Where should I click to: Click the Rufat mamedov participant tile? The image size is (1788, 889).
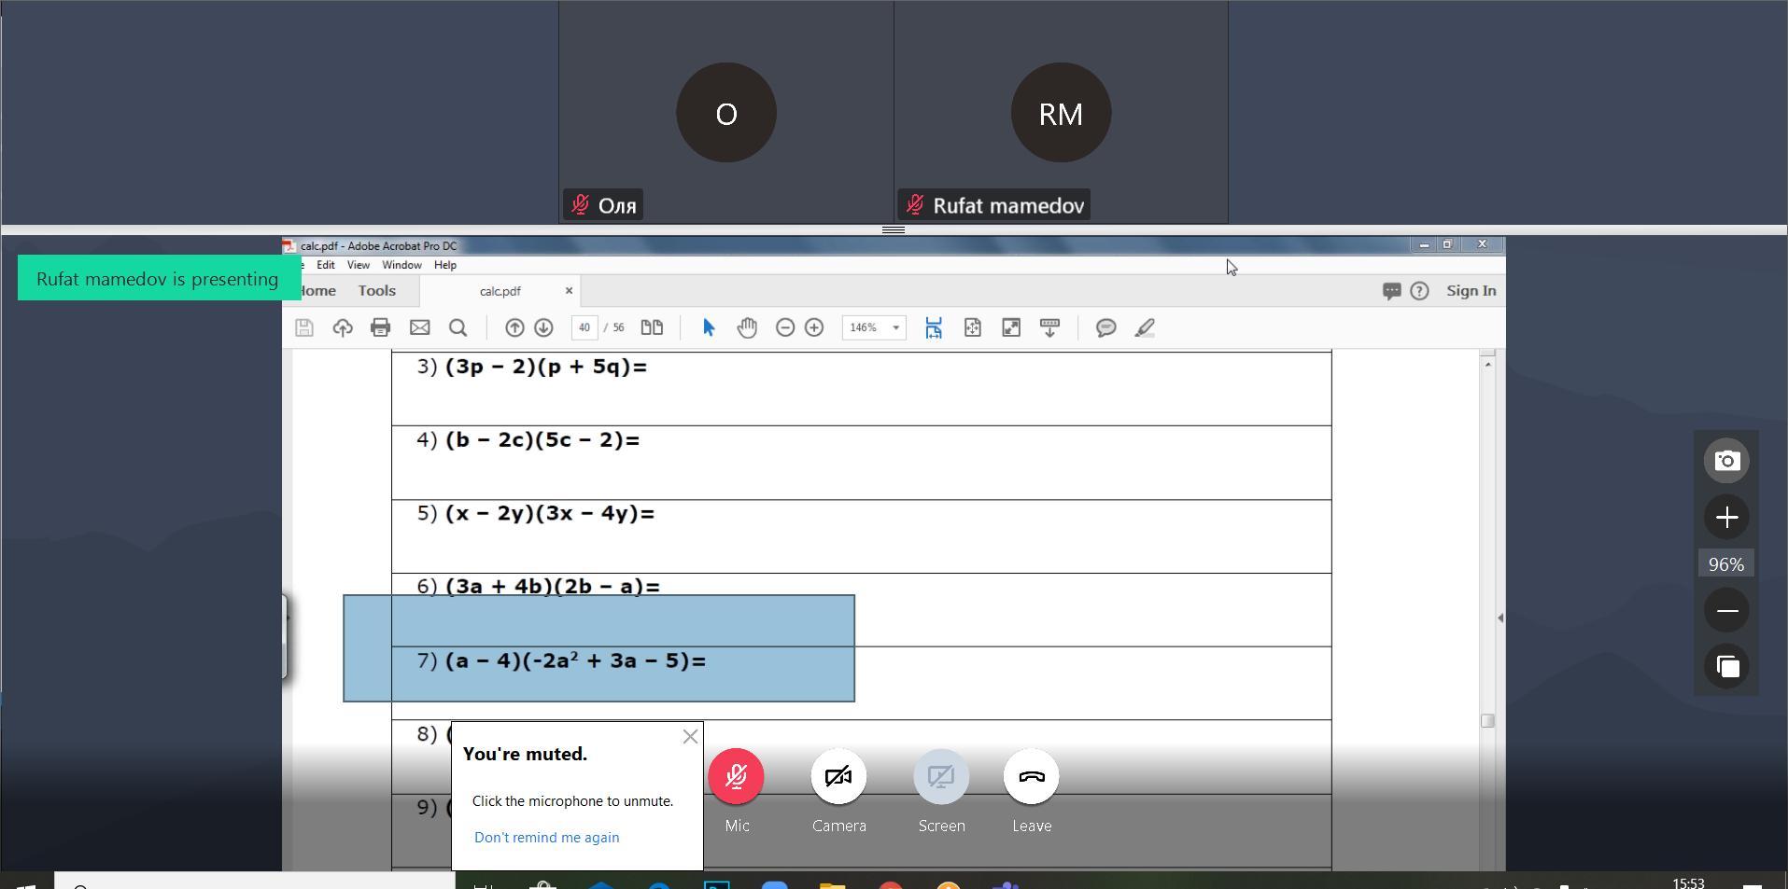point(1061,112)
